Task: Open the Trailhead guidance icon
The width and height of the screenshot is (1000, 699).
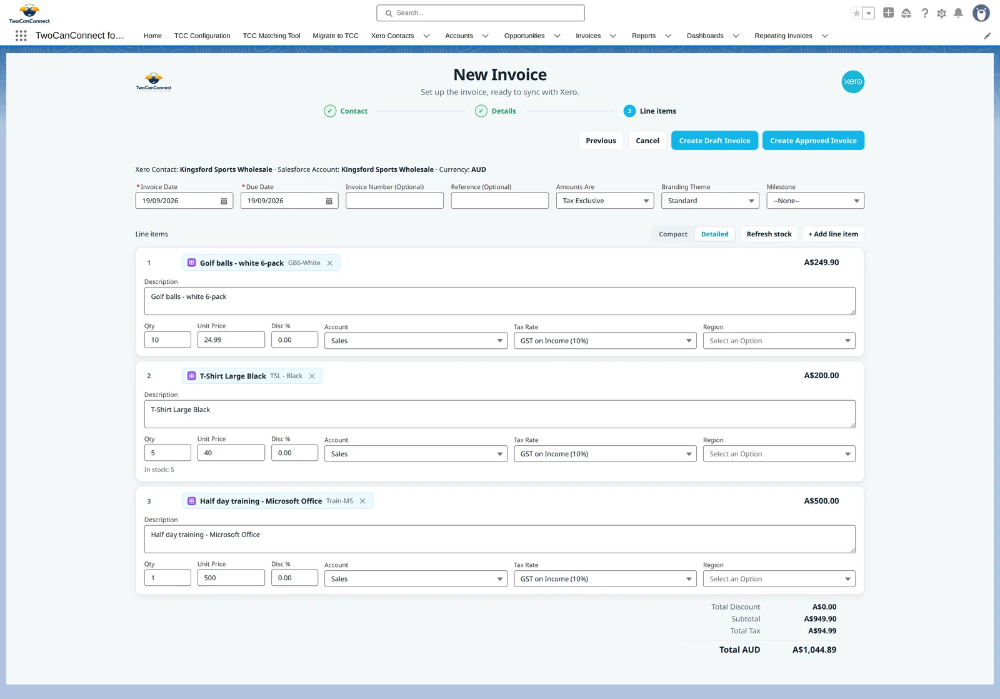Action: pyautogui.click(x=906, y=13)
